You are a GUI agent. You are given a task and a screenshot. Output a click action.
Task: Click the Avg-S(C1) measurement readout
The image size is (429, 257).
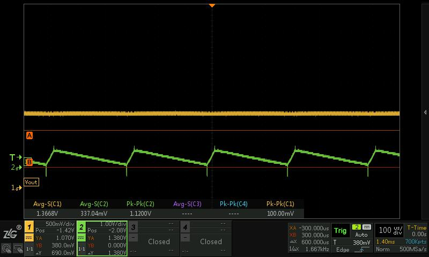tap(47, 208)
